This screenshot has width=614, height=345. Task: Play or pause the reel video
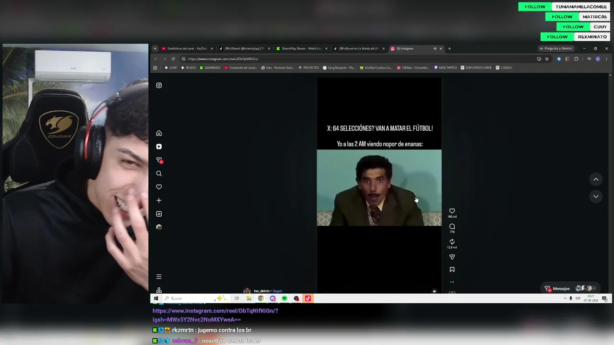pyautogui.click(x=379, y=185)
